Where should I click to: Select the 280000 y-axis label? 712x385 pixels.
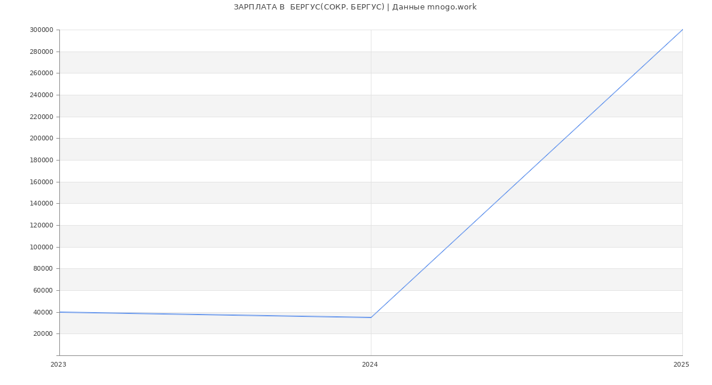tap(41, 52)
